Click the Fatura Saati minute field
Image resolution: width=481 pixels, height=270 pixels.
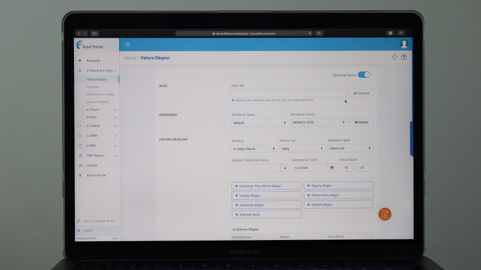(x=363, y=167)
